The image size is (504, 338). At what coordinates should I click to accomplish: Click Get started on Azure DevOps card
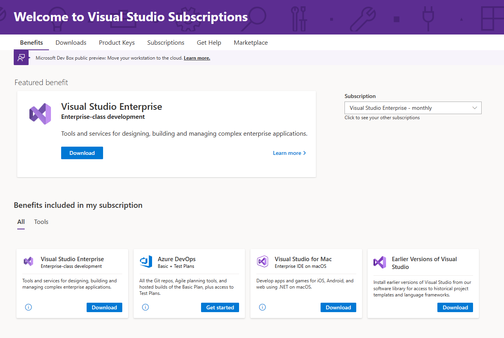coord(220,307)
